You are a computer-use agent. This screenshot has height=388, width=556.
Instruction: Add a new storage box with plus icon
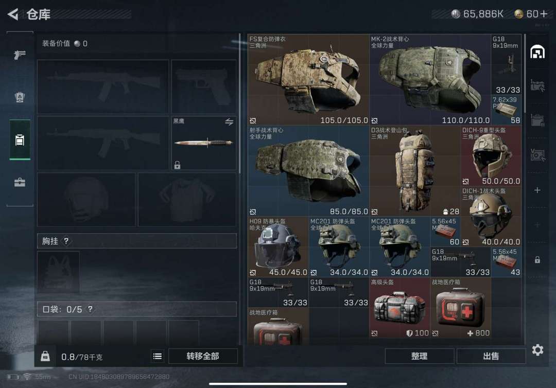point(537,190)
